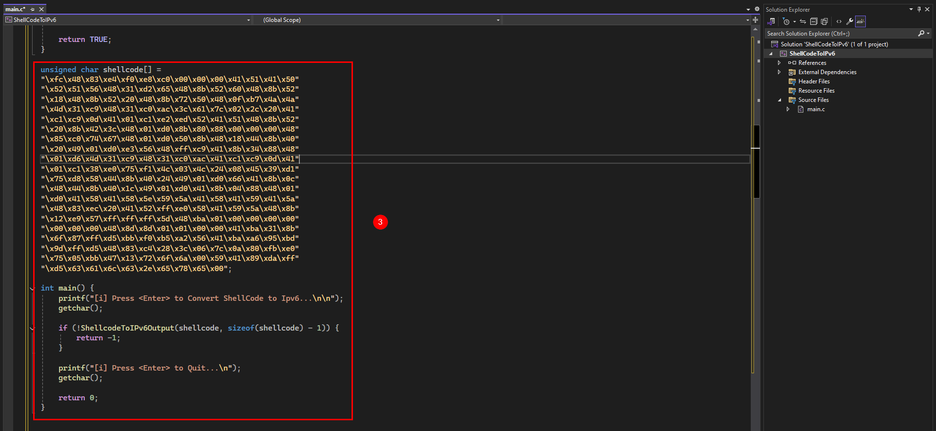This screenshot has height=431, width=936.
Task: Click the View Code angle brackets icon
Action: coord(839,21)
